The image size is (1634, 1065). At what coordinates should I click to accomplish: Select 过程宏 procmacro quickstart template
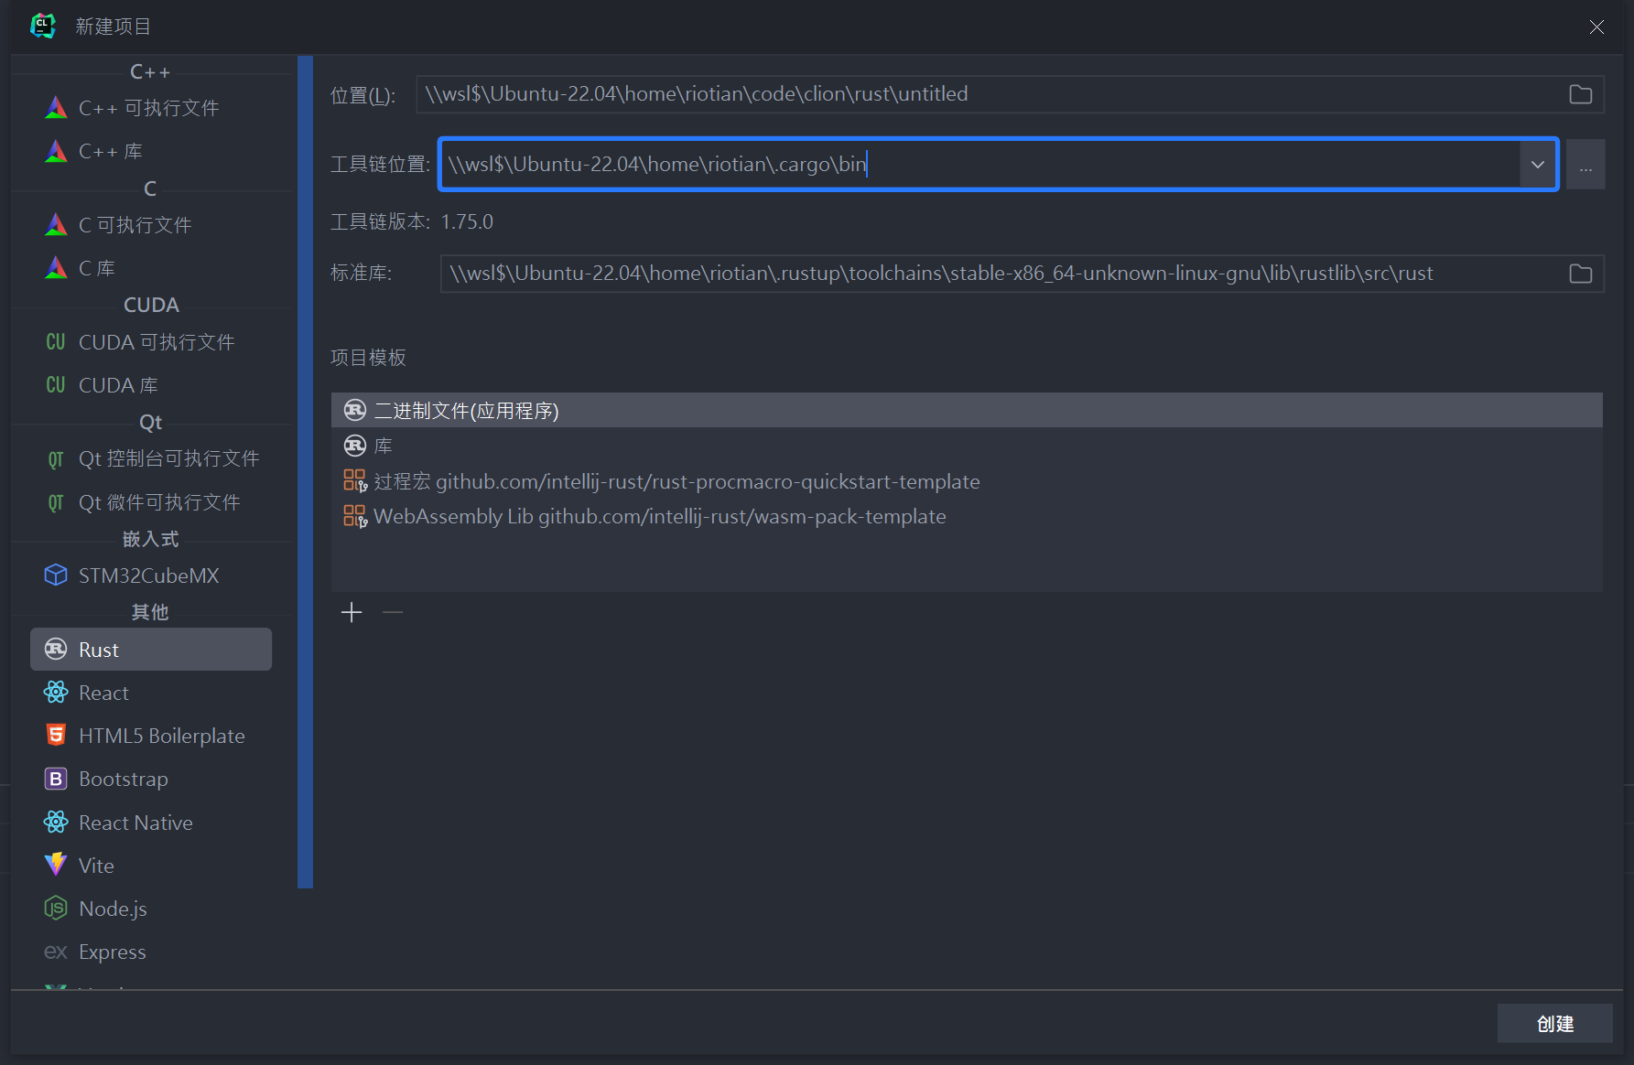(x=967, y=481)
